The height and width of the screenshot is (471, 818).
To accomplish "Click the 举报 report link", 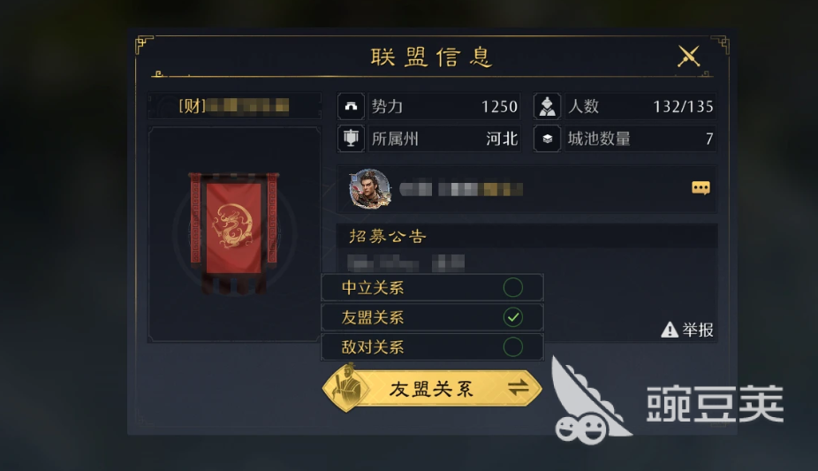I will coord(698,330).
